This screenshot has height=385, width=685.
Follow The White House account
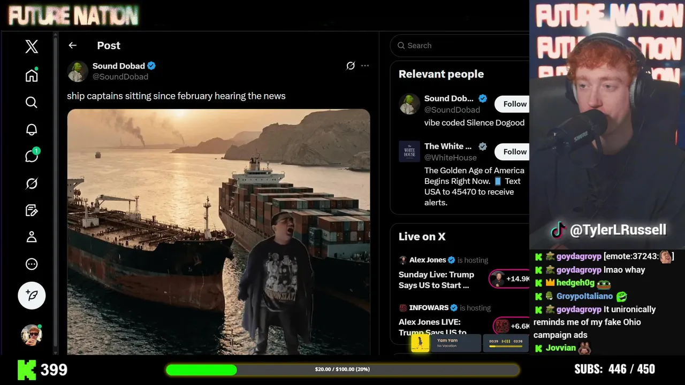coord(512,152)
